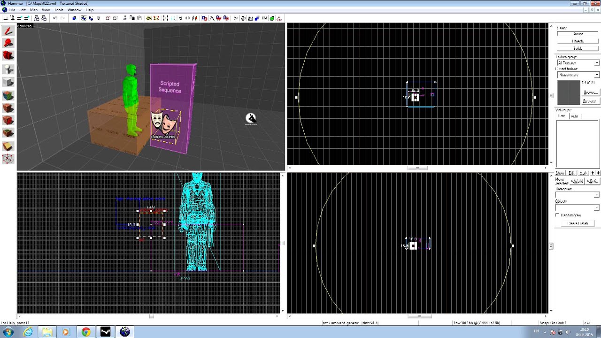This screenshot has height=338, width=601.
Task: Open the Tools menu
Action: (x=59, y=9)
